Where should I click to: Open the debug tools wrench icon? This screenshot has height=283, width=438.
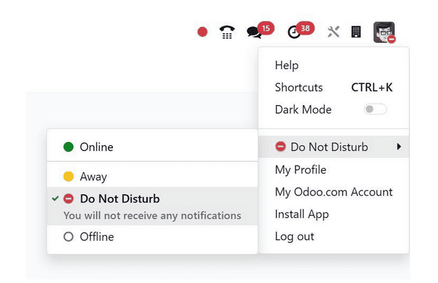333,32
